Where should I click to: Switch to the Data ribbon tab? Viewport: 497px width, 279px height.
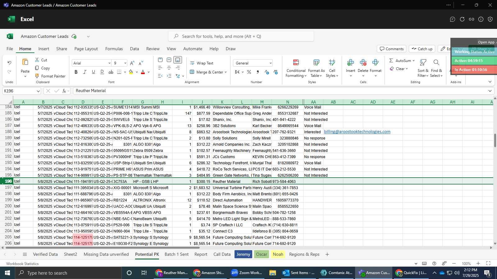coord(135,49)
